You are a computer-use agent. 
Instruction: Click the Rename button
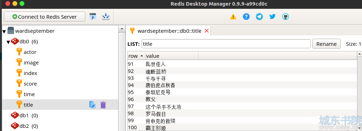[x=327, y=44]
